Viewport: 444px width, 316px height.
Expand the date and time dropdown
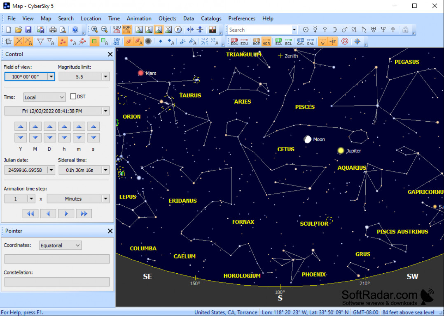[x=105, y=111]
